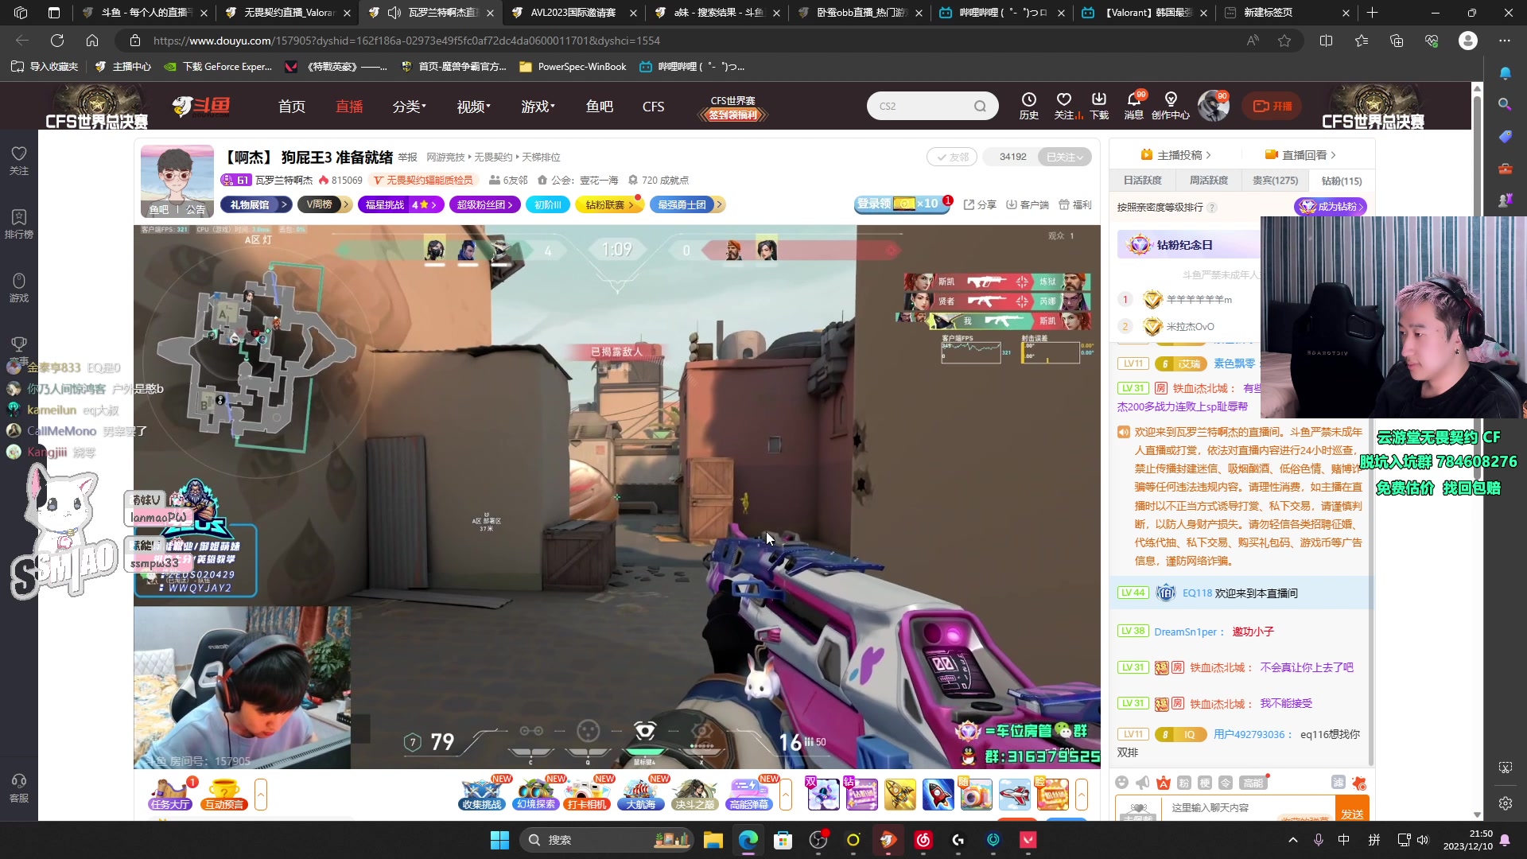Click 任务大厅 icon below the player
This screenshot has width=1527, height=859.
click(170, 794)
